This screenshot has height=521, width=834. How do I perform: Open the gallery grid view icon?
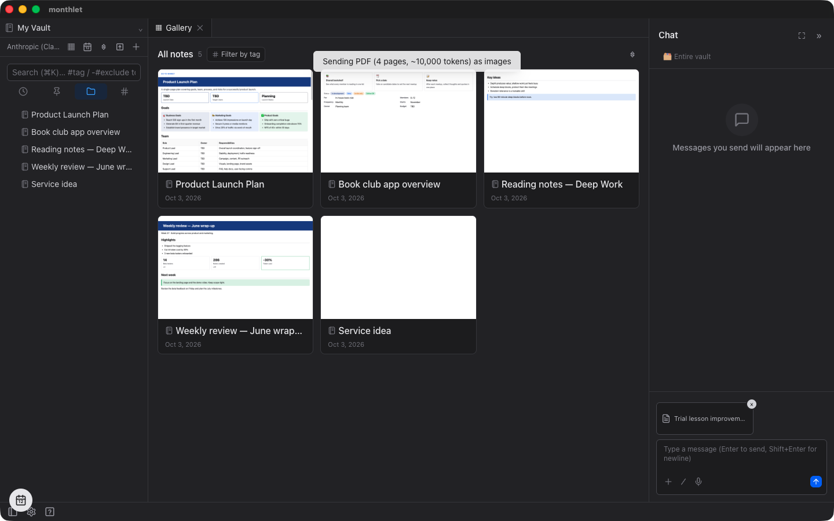click(71, 47)
